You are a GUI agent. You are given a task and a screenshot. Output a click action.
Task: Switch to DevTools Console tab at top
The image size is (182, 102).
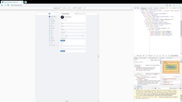pos(150,8)
